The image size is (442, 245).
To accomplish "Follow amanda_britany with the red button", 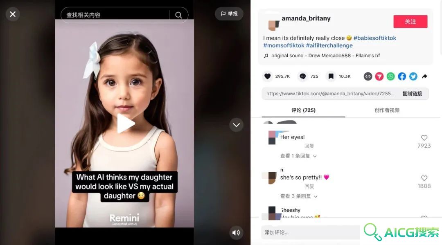I will [x=410, y=21].
